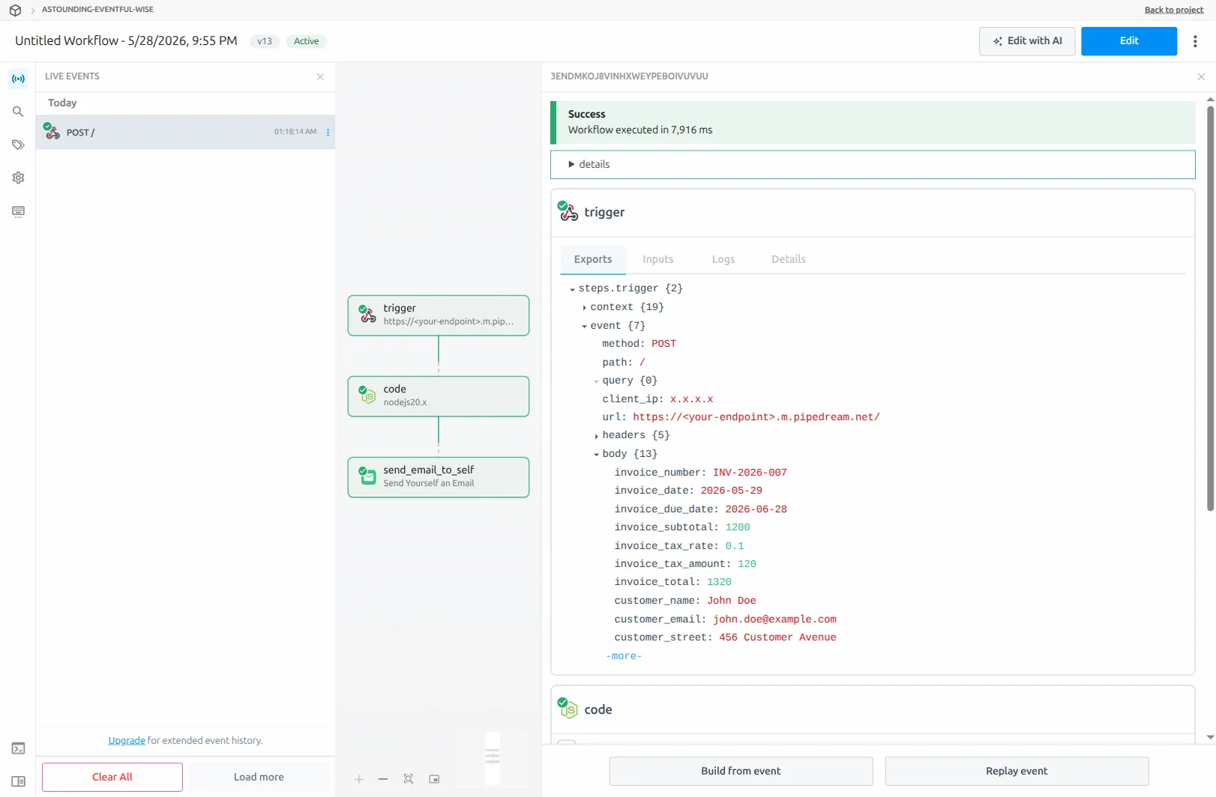Click the invoice_number value INV-2026-007

[750, 473]
